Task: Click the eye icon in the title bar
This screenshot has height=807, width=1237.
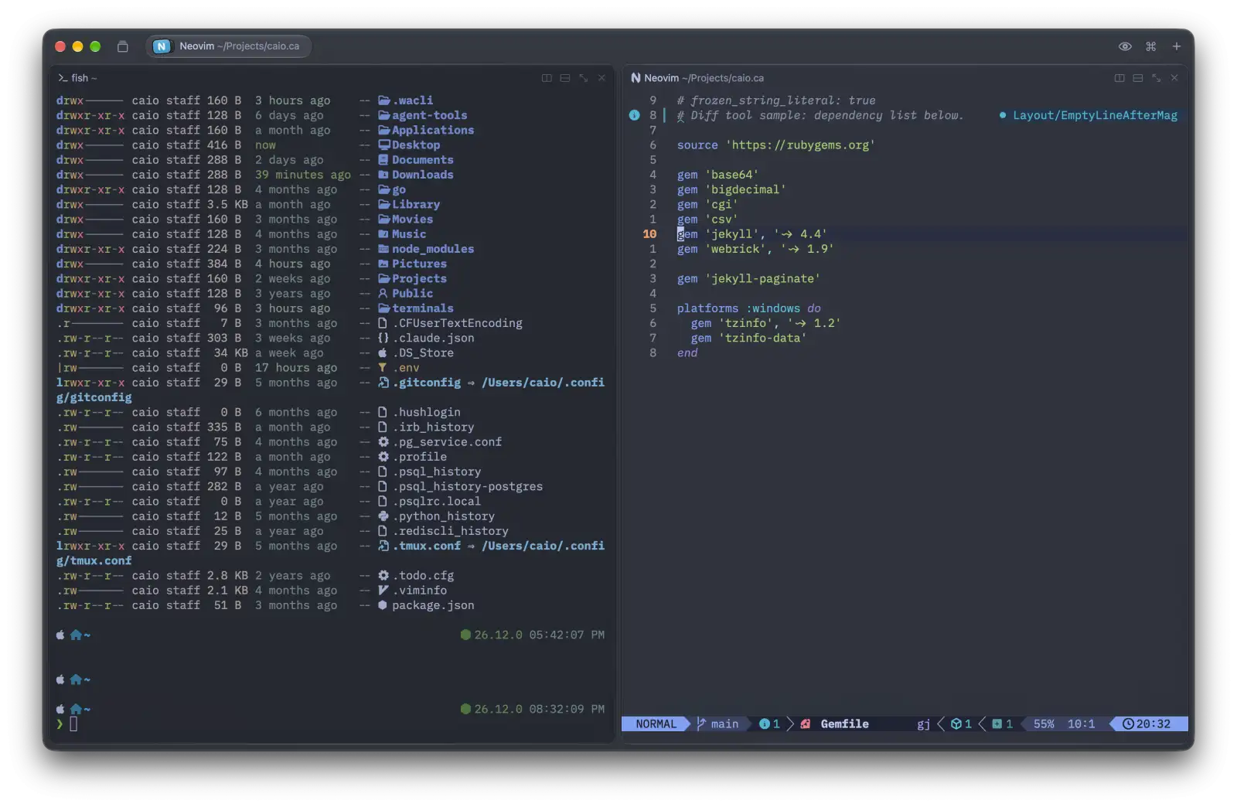Action: [1125, 46]
